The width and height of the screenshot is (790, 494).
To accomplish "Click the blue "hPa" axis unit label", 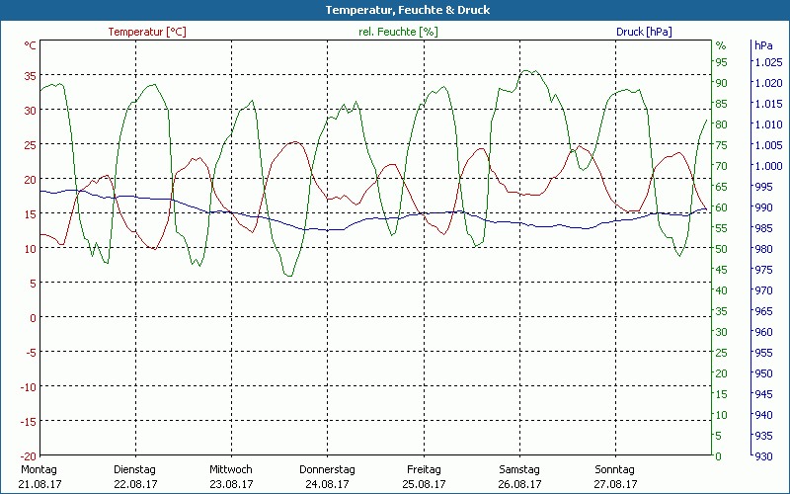I will pos(763,45).
